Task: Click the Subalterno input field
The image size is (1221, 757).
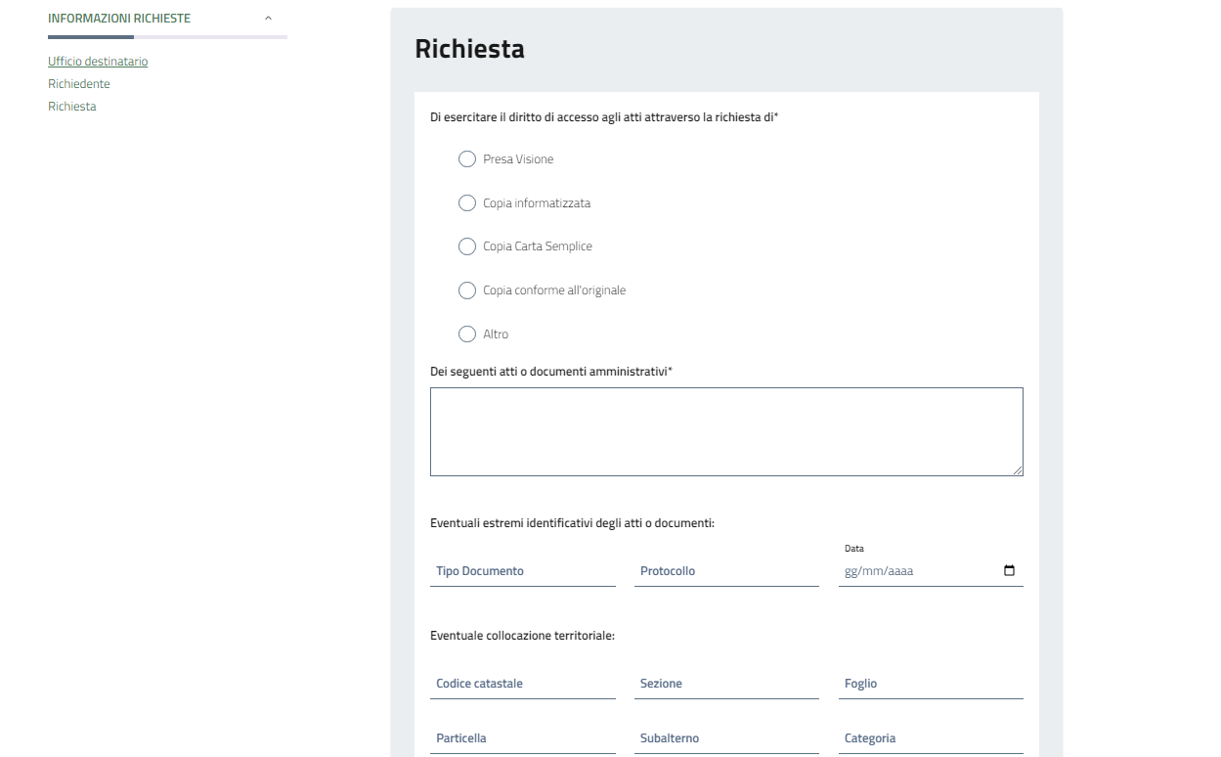Action: (726, 738)
